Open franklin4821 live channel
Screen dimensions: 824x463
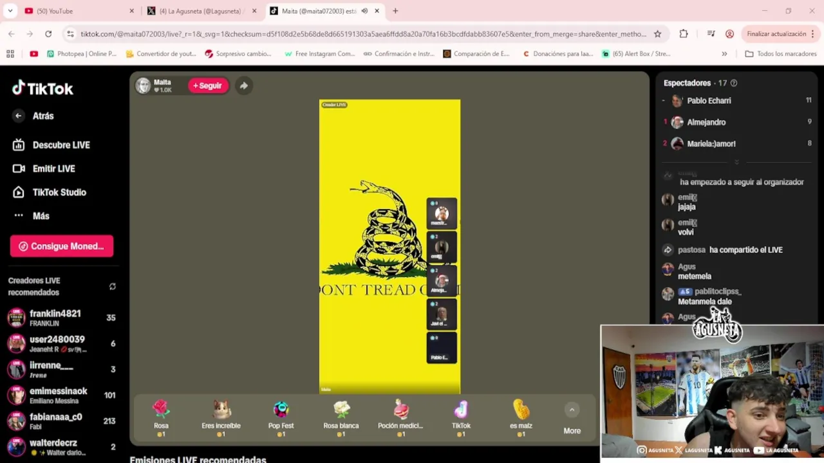point(61,318)
